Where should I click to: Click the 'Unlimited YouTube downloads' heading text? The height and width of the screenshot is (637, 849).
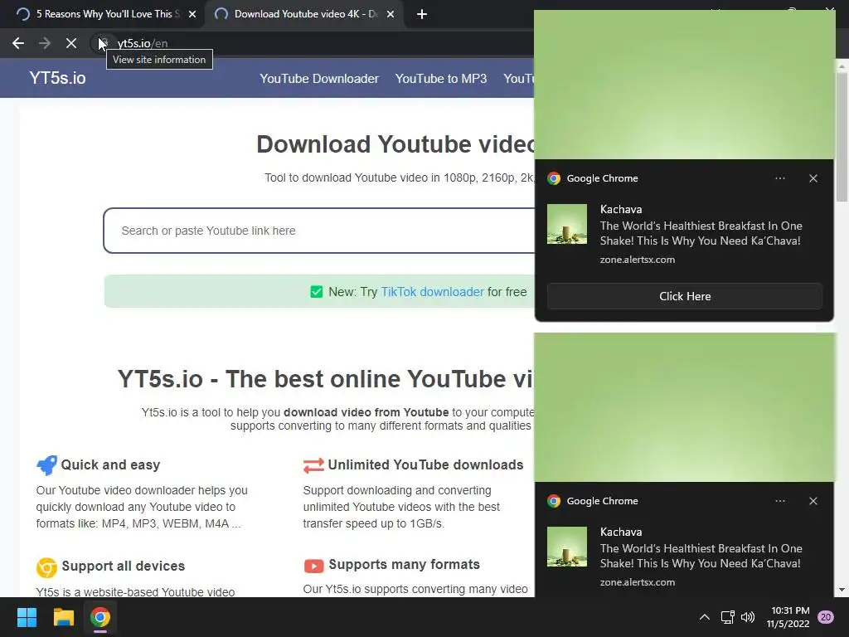[425, 464]
